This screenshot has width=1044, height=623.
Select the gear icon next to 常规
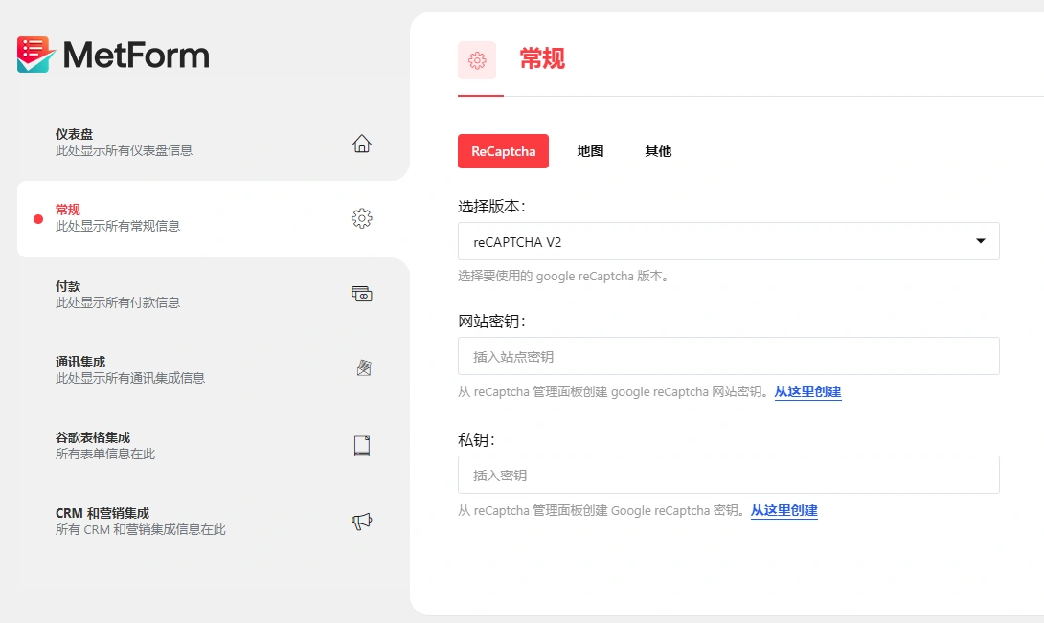click(x=361, y=217)
